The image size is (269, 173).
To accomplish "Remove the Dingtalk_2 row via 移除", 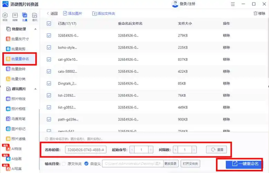I will (226, 83).
